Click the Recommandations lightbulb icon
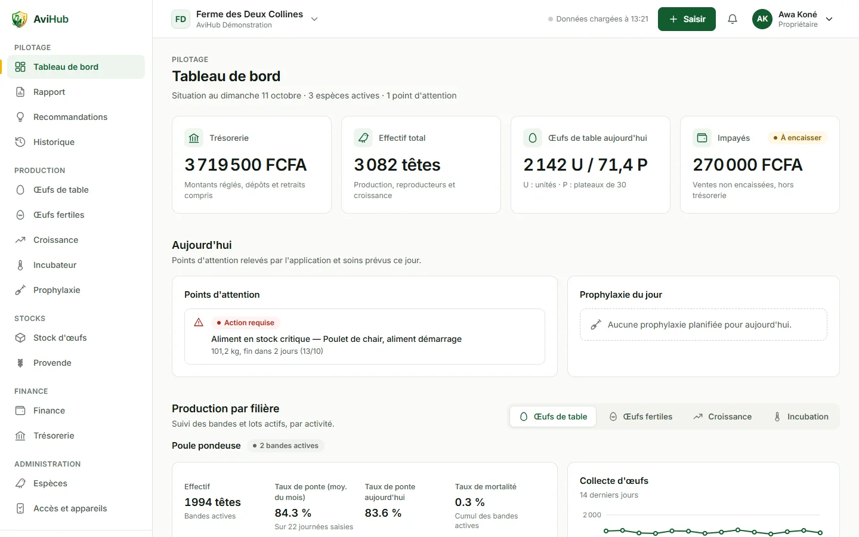 pyautogui.click(x=20, y=117)
